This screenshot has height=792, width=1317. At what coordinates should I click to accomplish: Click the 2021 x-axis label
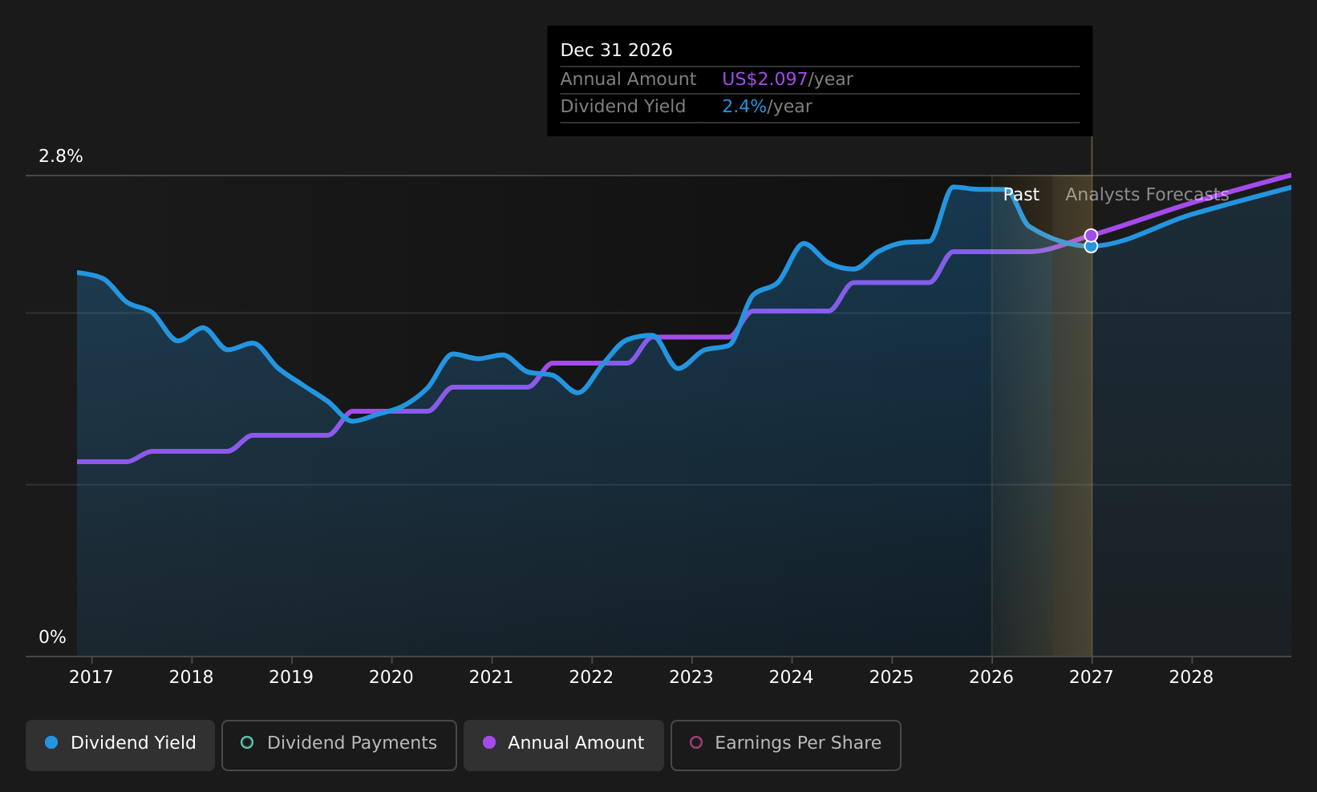coord(491,677)
